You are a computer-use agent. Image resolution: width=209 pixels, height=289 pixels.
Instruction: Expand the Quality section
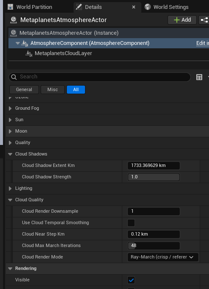tap(10, 143)
